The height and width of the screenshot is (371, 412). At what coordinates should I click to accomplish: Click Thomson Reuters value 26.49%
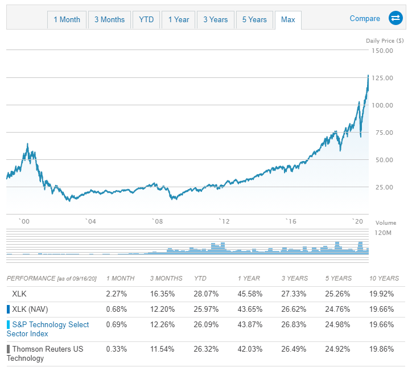pos(294,349)
